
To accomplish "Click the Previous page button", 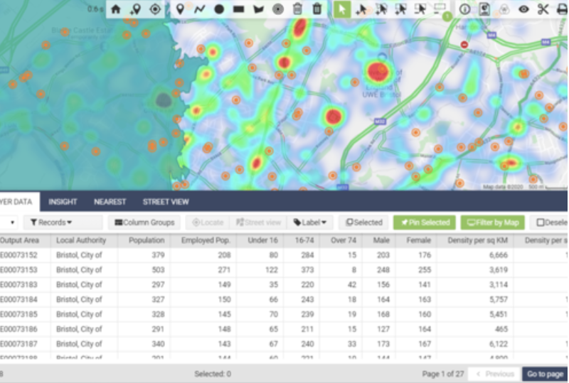I will tap(495, 374).
